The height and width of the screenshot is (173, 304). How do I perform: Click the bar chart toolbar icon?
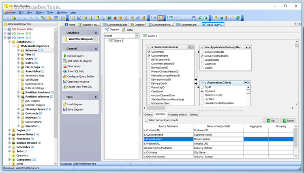click(x=115, y=18)
